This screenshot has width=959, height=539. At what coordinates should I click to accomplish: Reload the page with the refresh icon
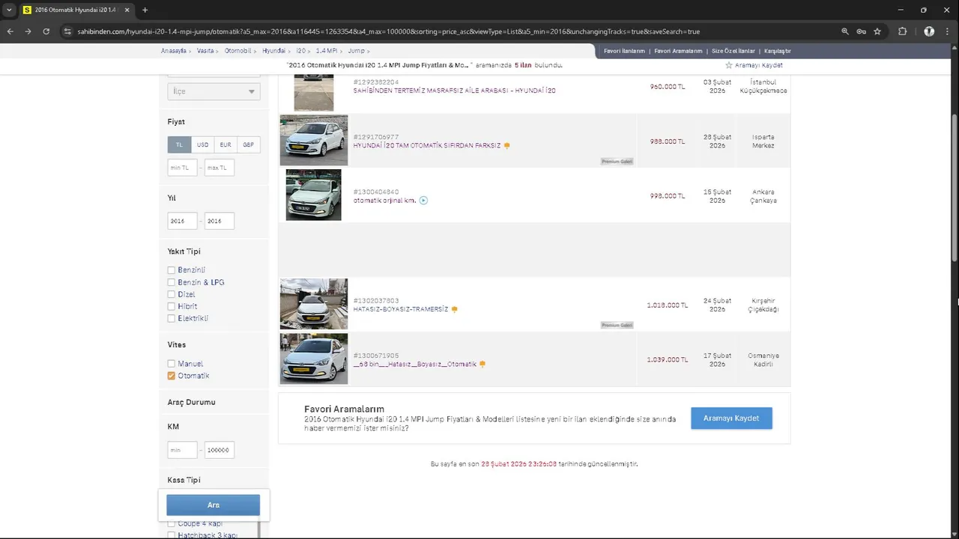(46, 31)
